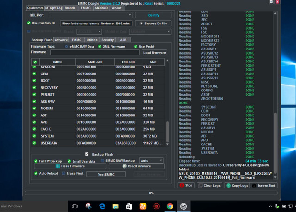Click the red Stop icon in log panel
The image size is (296, 212).
point(182,185)
